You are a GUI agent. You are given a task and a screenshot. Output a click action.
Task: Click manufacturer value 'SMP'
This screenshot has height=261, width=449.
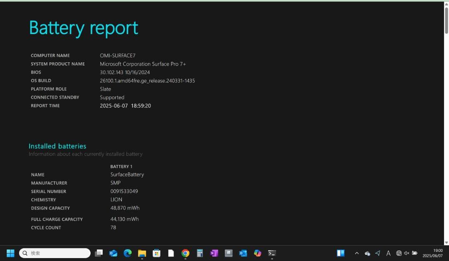pyautogui.click(x=116, y=182)
